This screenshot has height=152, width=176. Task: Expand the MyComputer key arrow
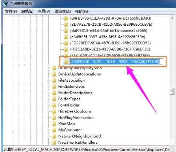tap(49, 130)
